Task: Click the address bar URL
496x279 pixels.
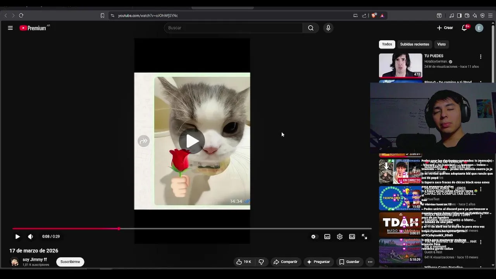Action: click(x=148, y=15)
